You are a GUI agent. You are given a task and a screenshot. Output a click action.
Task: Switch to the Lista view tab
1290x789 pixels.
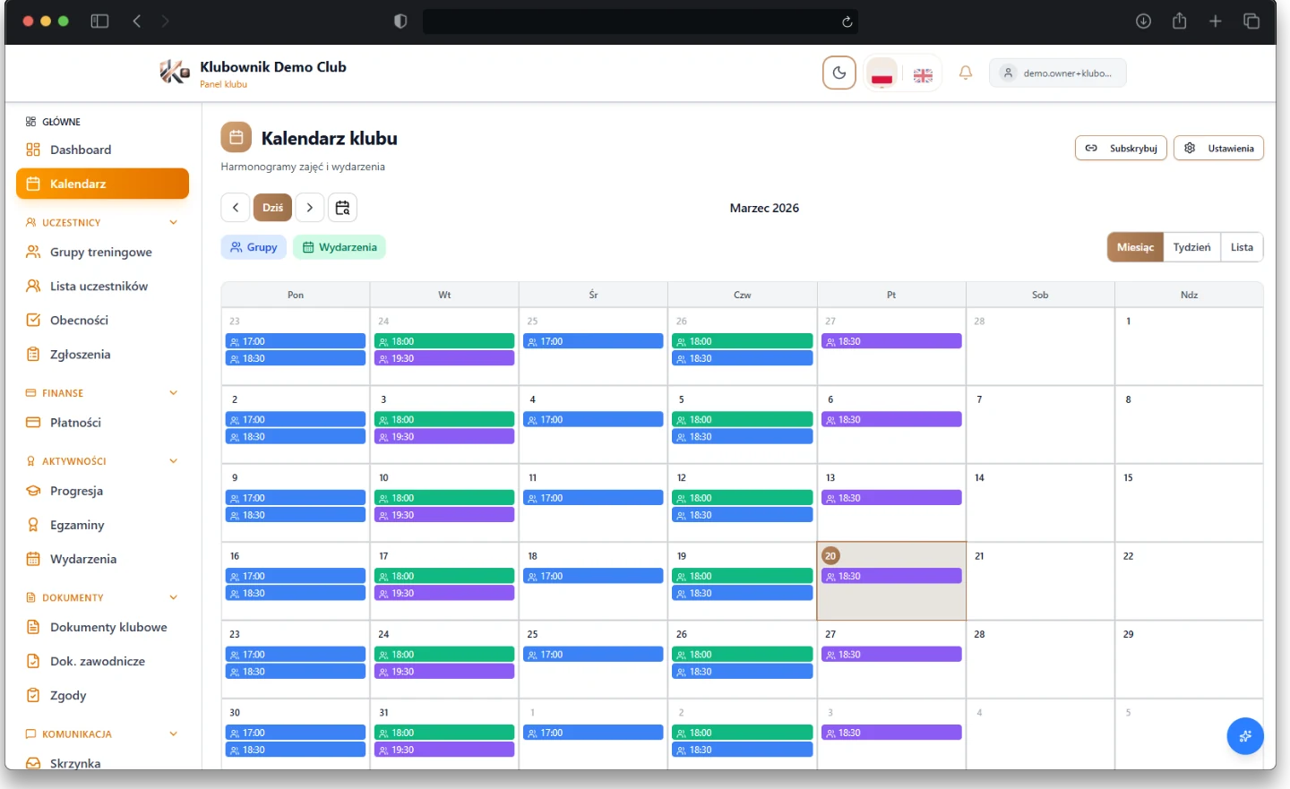coord(1242,247)
